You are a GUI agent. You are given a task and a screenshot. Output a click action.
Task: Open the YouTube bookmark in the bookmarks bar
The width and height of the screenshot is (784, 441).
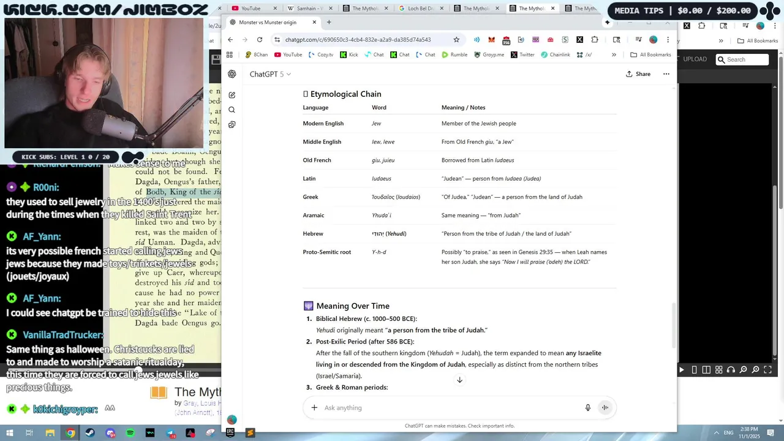[288, 55]
